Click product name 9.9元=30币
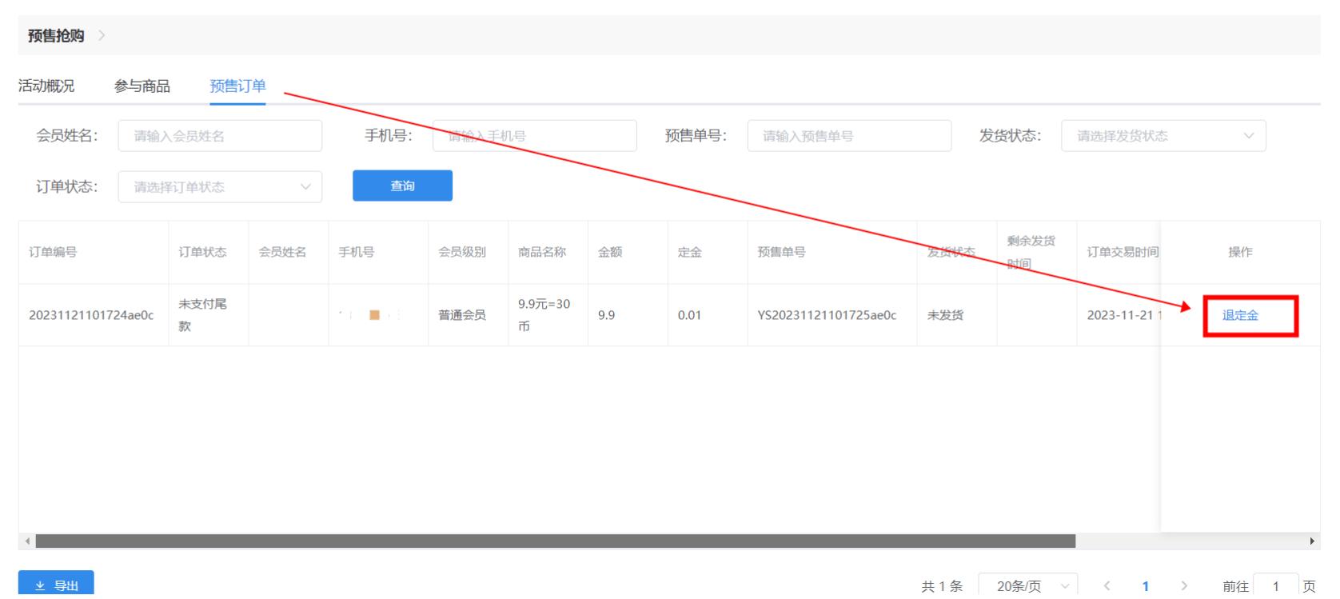This screenshot has width=1340, height=599. coord(544,315)
